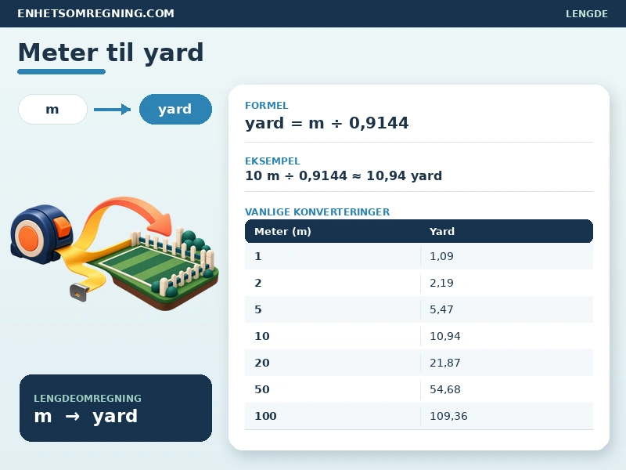626x470 pixels.
Task: Click the yard cell 109,36
Action: (506, 416)
